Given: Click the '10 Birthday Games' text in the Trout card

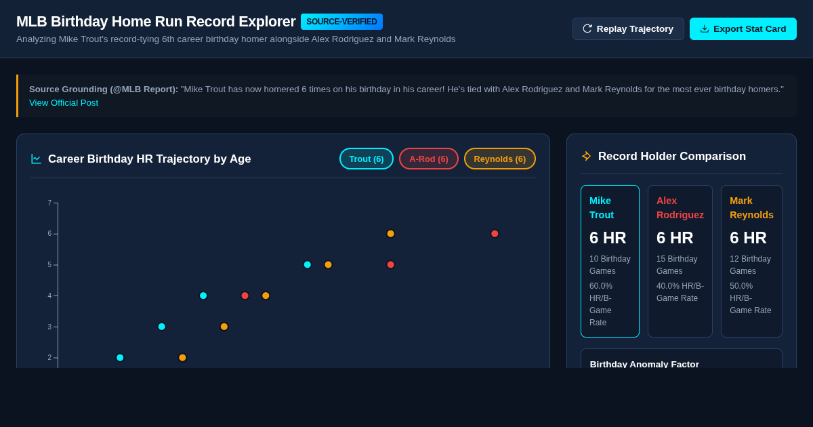Looking at the screenshot, I should click(x=610, y=264).
